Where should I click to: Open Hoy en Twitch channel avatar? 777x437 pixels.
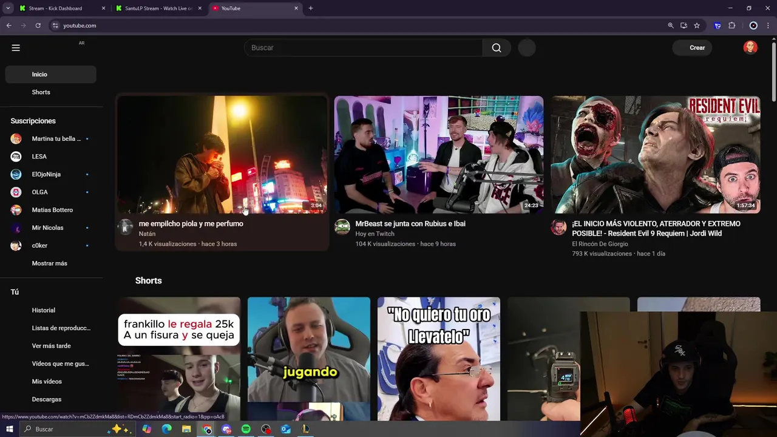(x=342, y=227)
